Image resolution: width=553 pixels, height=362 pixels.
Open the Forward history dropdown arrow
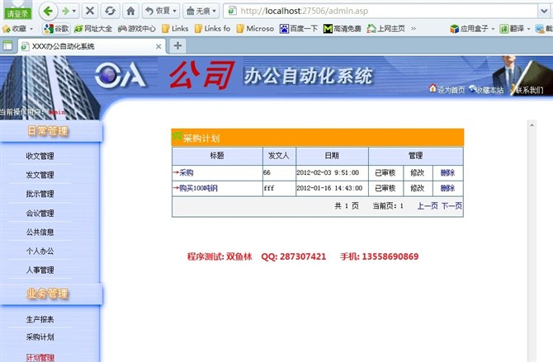[x=74, y=12]
